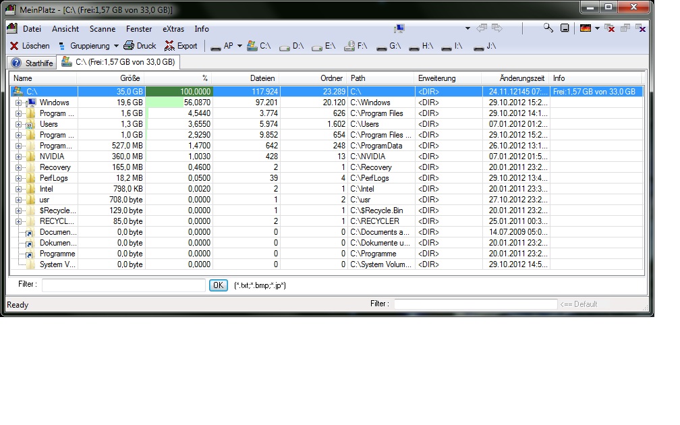Go to the next window arrow icon
Image resolution: width=680 pixels, height=425 pixels.
[x=497, y=28]
